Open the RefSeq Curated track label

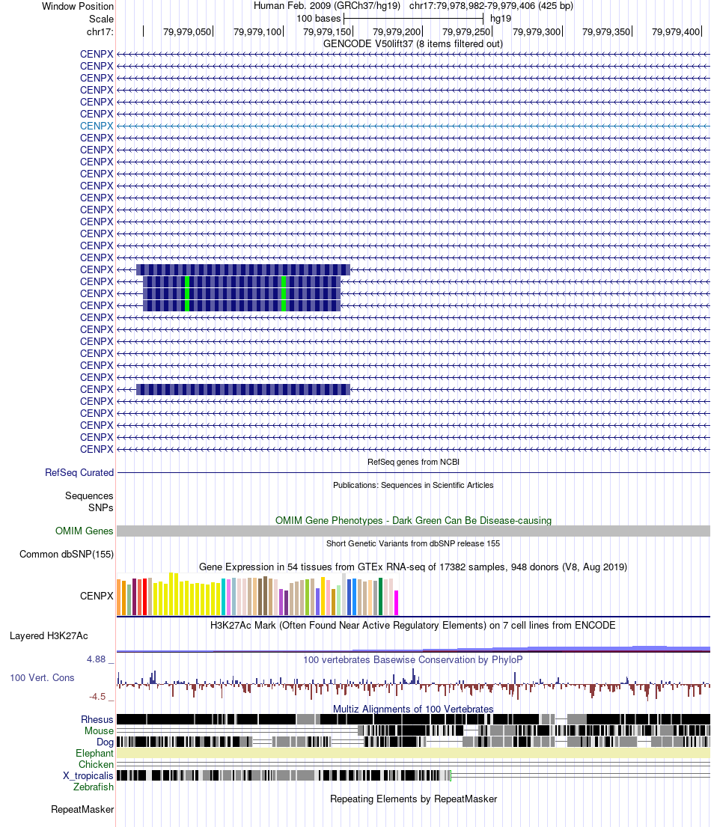(x=79, y=472)
